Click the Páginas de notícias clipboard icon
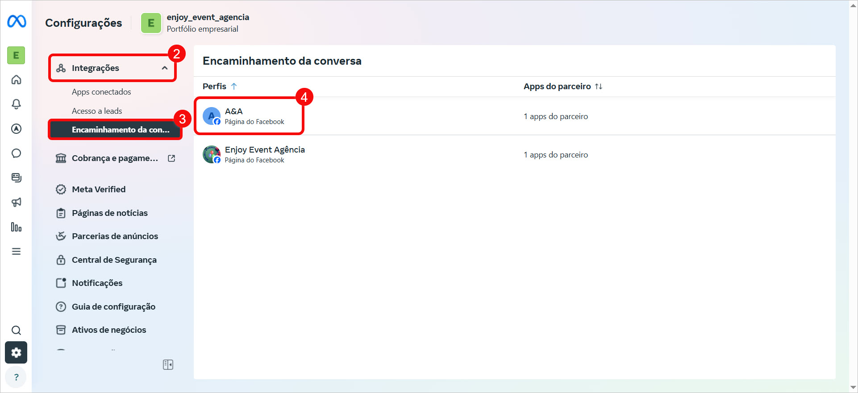Viewport: 858px width, 393px height. [x=61, y=213]
